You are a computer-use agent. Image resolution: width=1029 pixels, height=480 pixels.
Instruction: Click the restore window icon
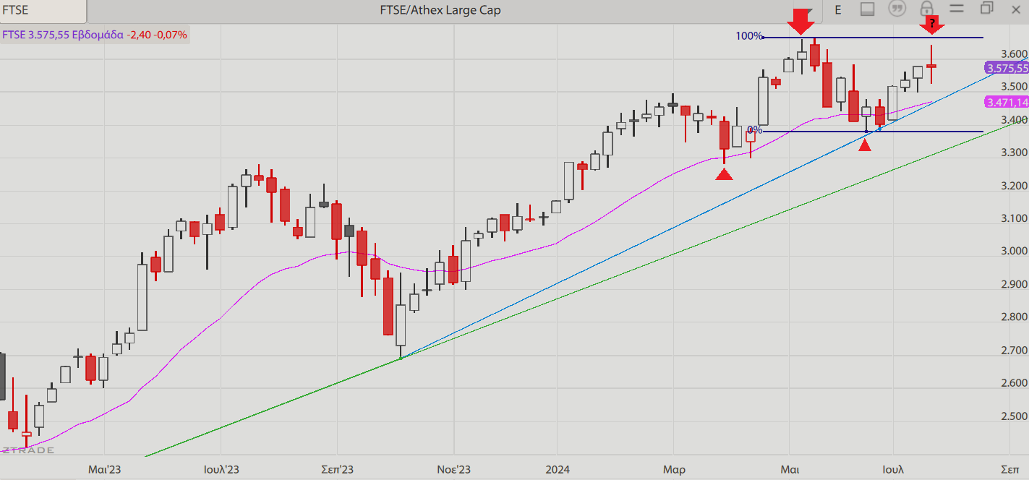[x=987, y=9]
